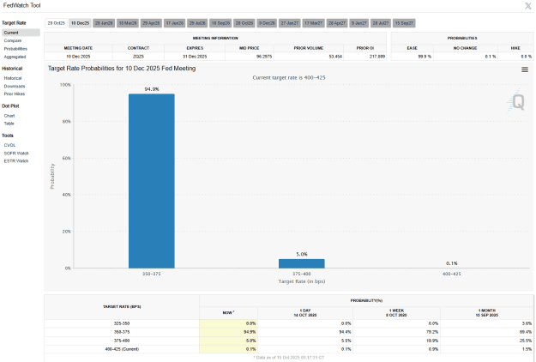The height and width of the screenshot is (362, 536).
Task: Click the 1 DAY 14 OCT 2025 column header
Action: (x=305, y=313)
